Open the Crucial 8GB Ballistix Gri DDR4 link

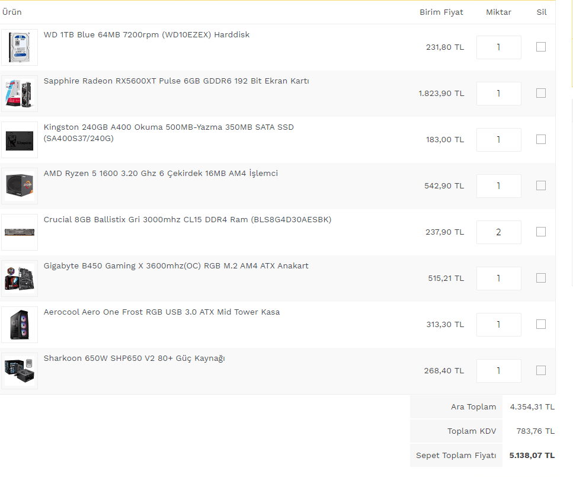click(187, 220)
